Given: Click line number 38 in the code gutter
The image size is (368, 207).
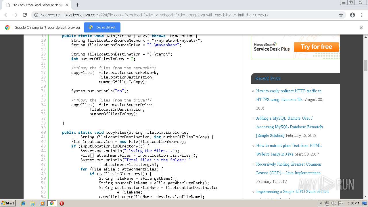Looking at the screenshot, I should pos(43,123).
